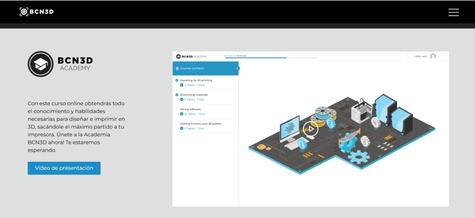Expand the 4 Topics dropdown under Modeling
Viewport: 475px width, 218px height.
182,85
